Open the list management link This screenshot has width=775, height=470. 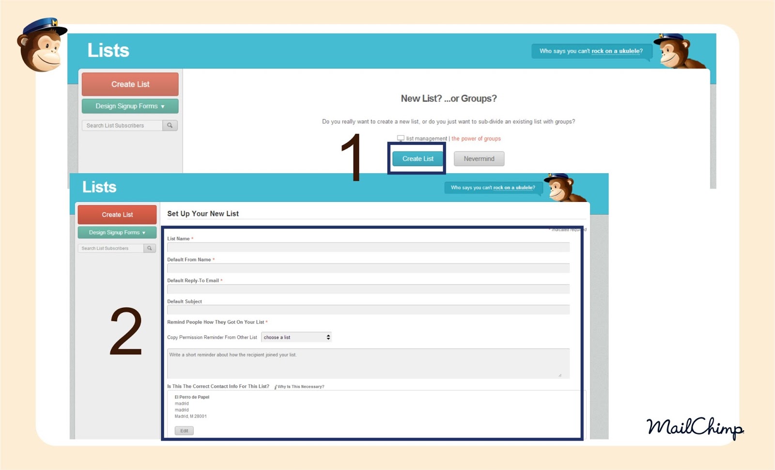pyautogui.click(x=426, y=138)
